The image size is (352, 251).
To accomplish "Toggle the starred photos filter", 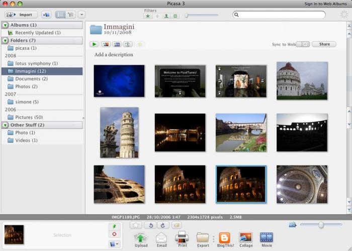I will tap(148, 16).
